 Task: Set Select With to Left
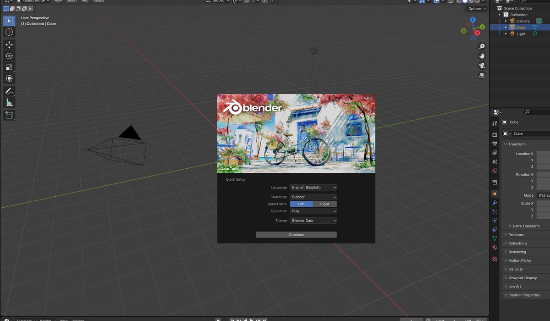click(302, 204)
